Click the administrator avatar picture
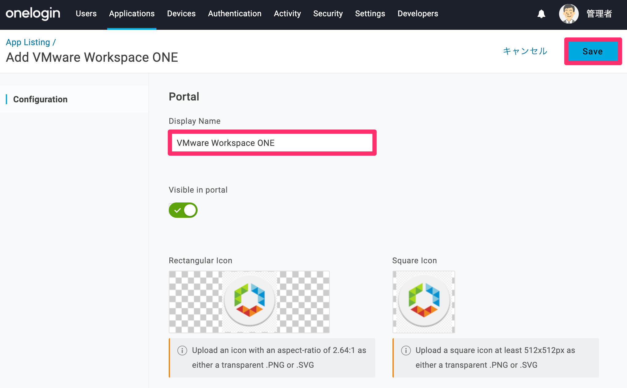Viewport: 627px width, 388px height. pos(569,14)
